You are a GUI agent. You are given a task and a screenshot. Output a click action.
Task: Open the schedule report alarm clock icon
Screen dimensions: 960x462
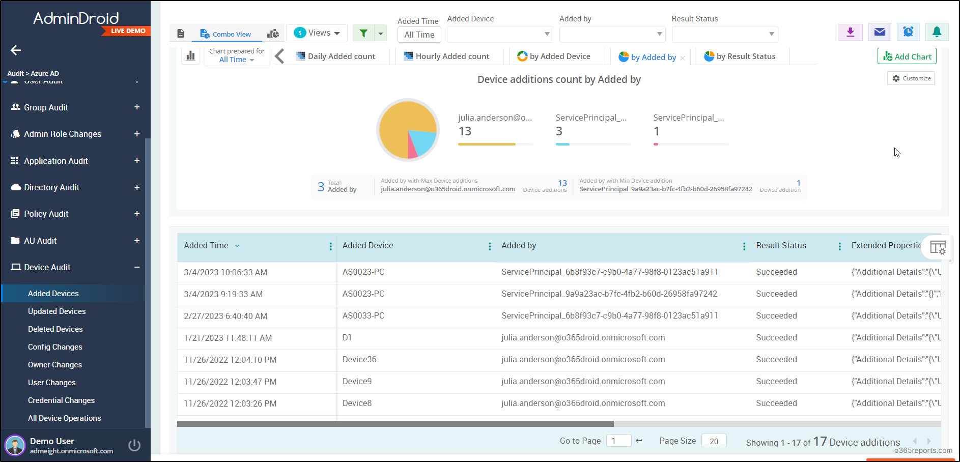(908, 32)
